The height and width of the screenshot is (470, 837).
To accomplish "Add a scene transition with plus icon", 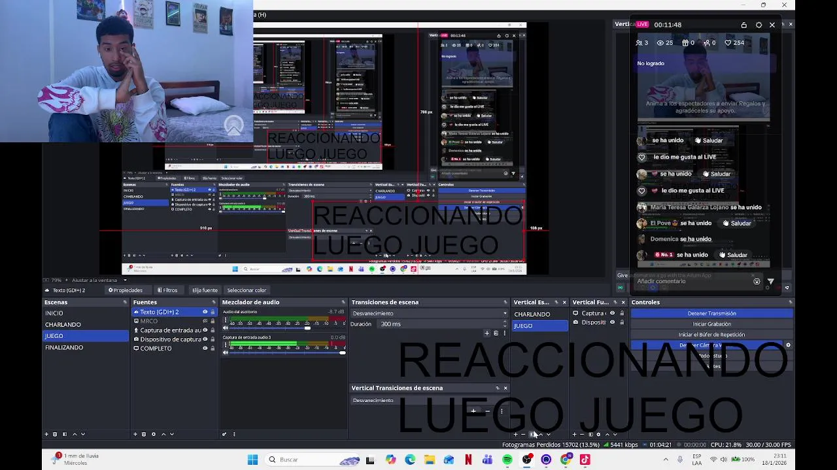I will pos(487,334).
